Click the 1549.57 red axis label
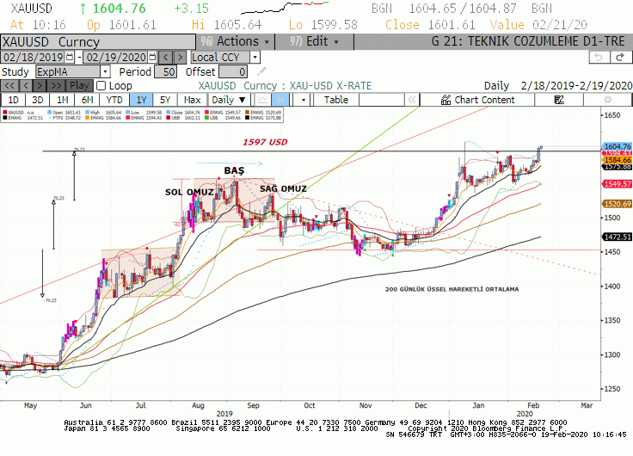 [618, 184]
